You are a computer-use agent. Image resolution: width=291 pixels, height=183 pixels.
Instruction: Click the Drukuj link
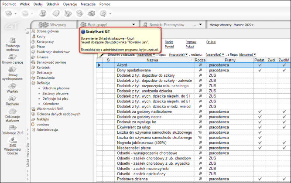tap(211, 41)
